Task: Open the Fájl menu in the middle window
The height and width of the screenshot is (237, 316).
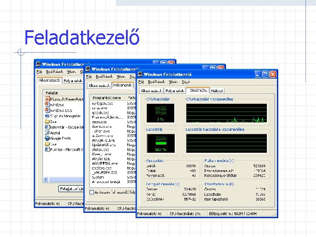Action: click(89, 76)
